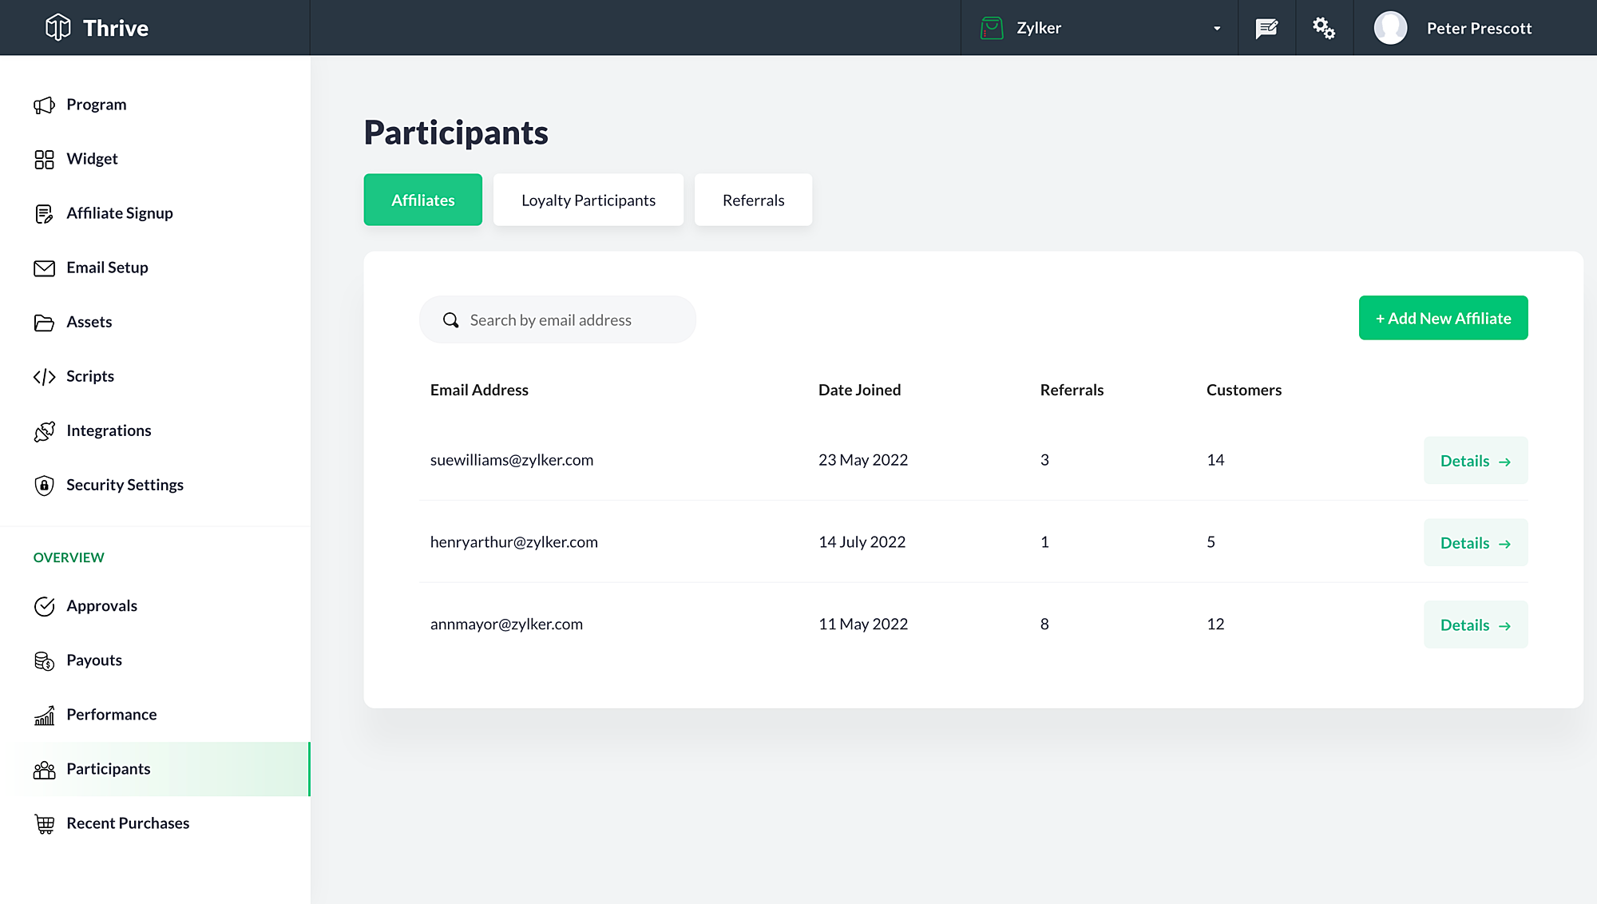
Task: Navigate to the Payouts section
Action: 94,660
